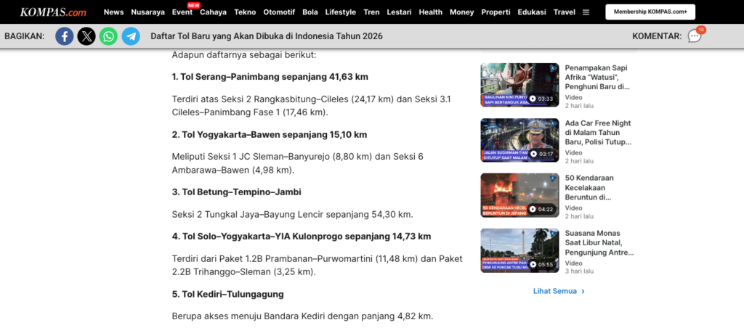The width and height of the screenshot is (744, 328).
Task: Open the burning vehicles accident video thumbnail
Action: (x=519, y=195)
